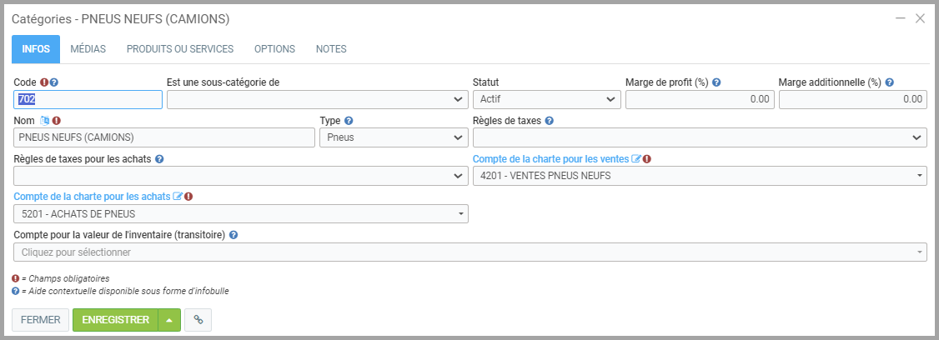Open the Type dropdown showing Pneus
Viewport: 939px width, 340px height.
pyautogui.click(x=394, y=137)
